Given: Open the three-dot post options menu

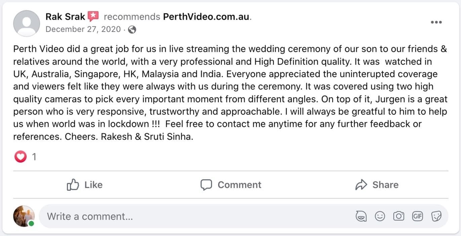Looking at the screenshot, I should point(436,22).
